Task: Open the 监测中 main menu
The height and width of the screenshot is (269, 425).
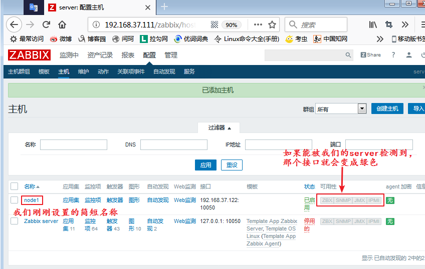Action: point(69,55)
